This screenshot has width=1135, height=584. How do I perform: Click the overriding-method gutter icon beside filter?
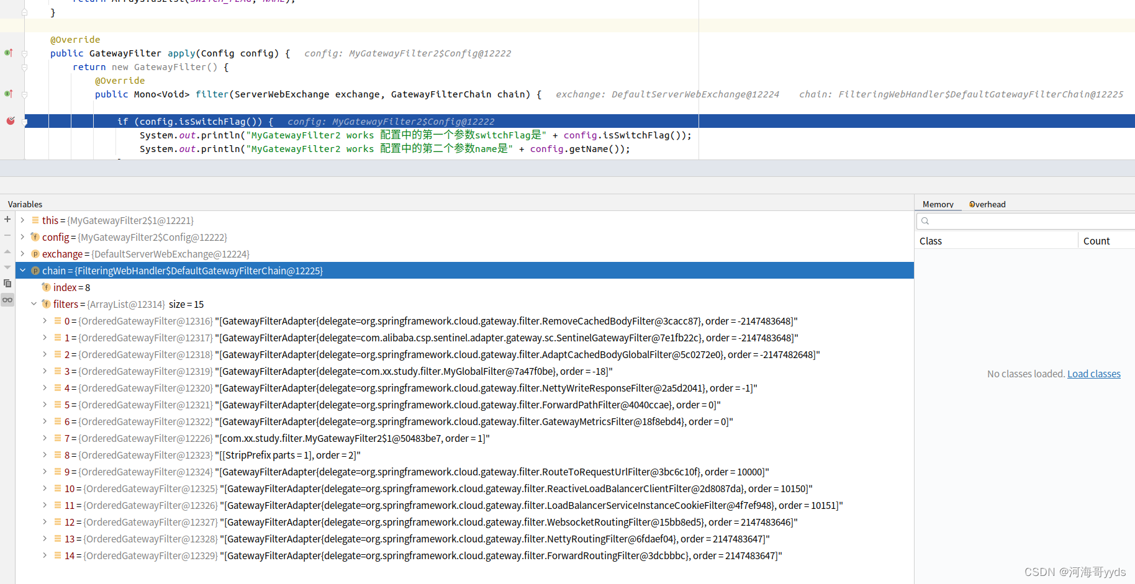[x=9, y=94]
